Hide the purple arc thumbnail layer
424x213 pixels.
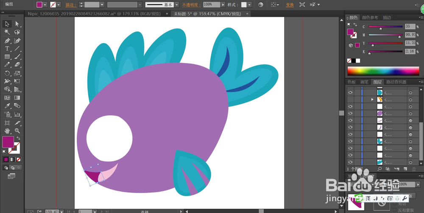(x=351, y=127)
